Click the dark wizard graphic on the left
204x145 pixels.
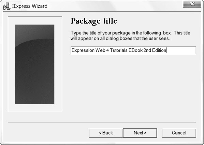(34, 64)
